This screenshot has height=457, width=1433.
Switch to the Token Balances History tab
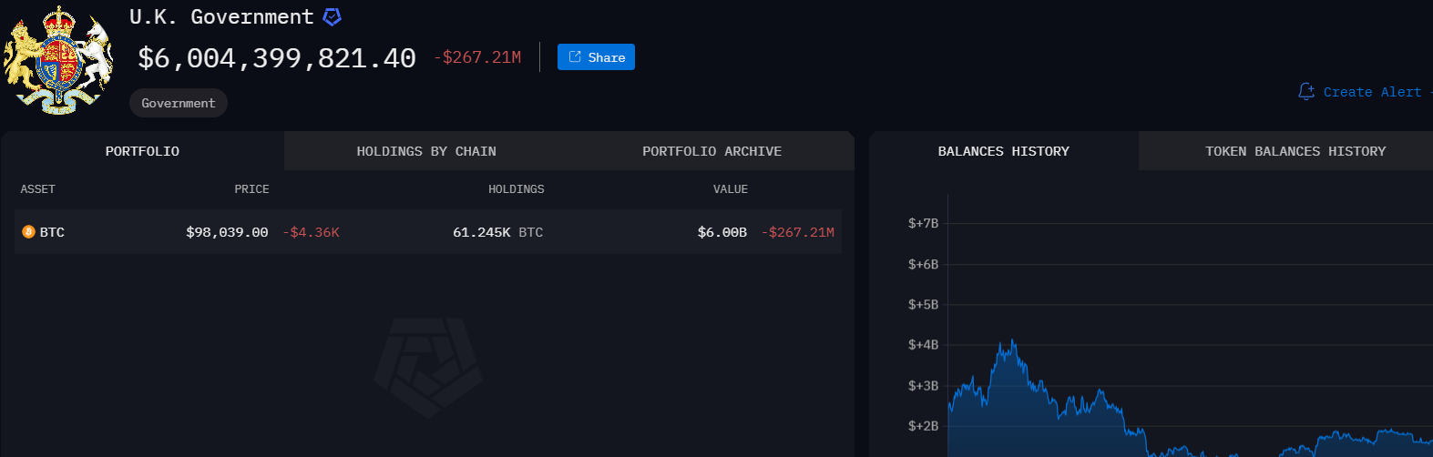coord(1295,151)
